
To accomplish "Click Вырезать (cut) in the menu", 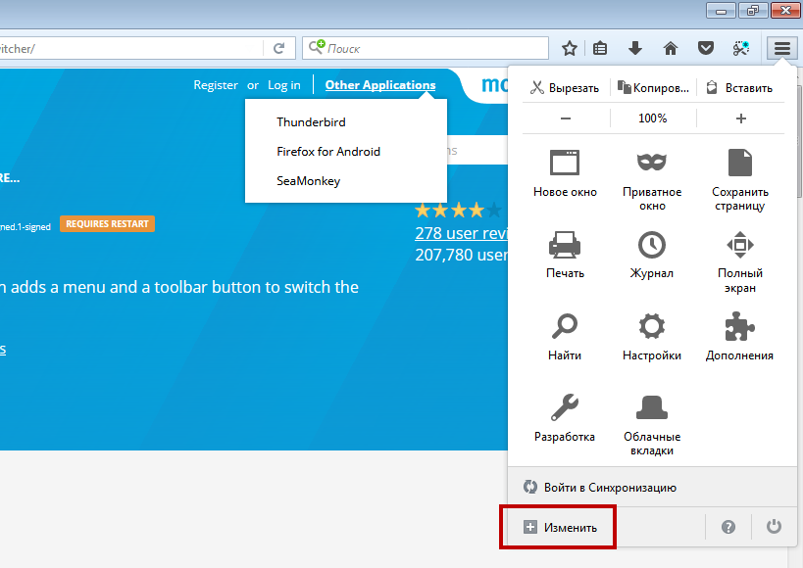I will (565, 88).
